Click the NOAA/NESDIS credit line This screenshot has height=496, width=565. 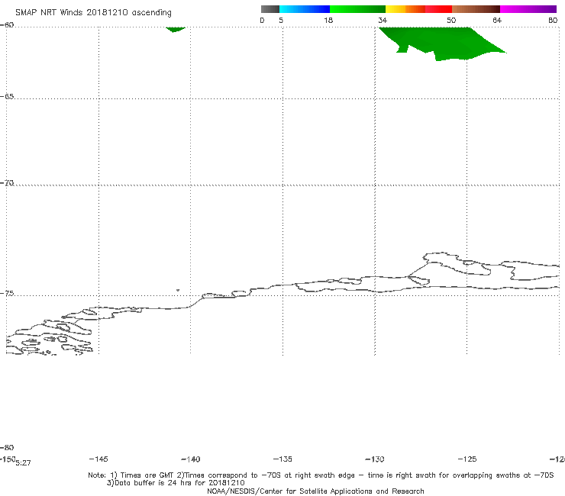(x=315, y=491)
